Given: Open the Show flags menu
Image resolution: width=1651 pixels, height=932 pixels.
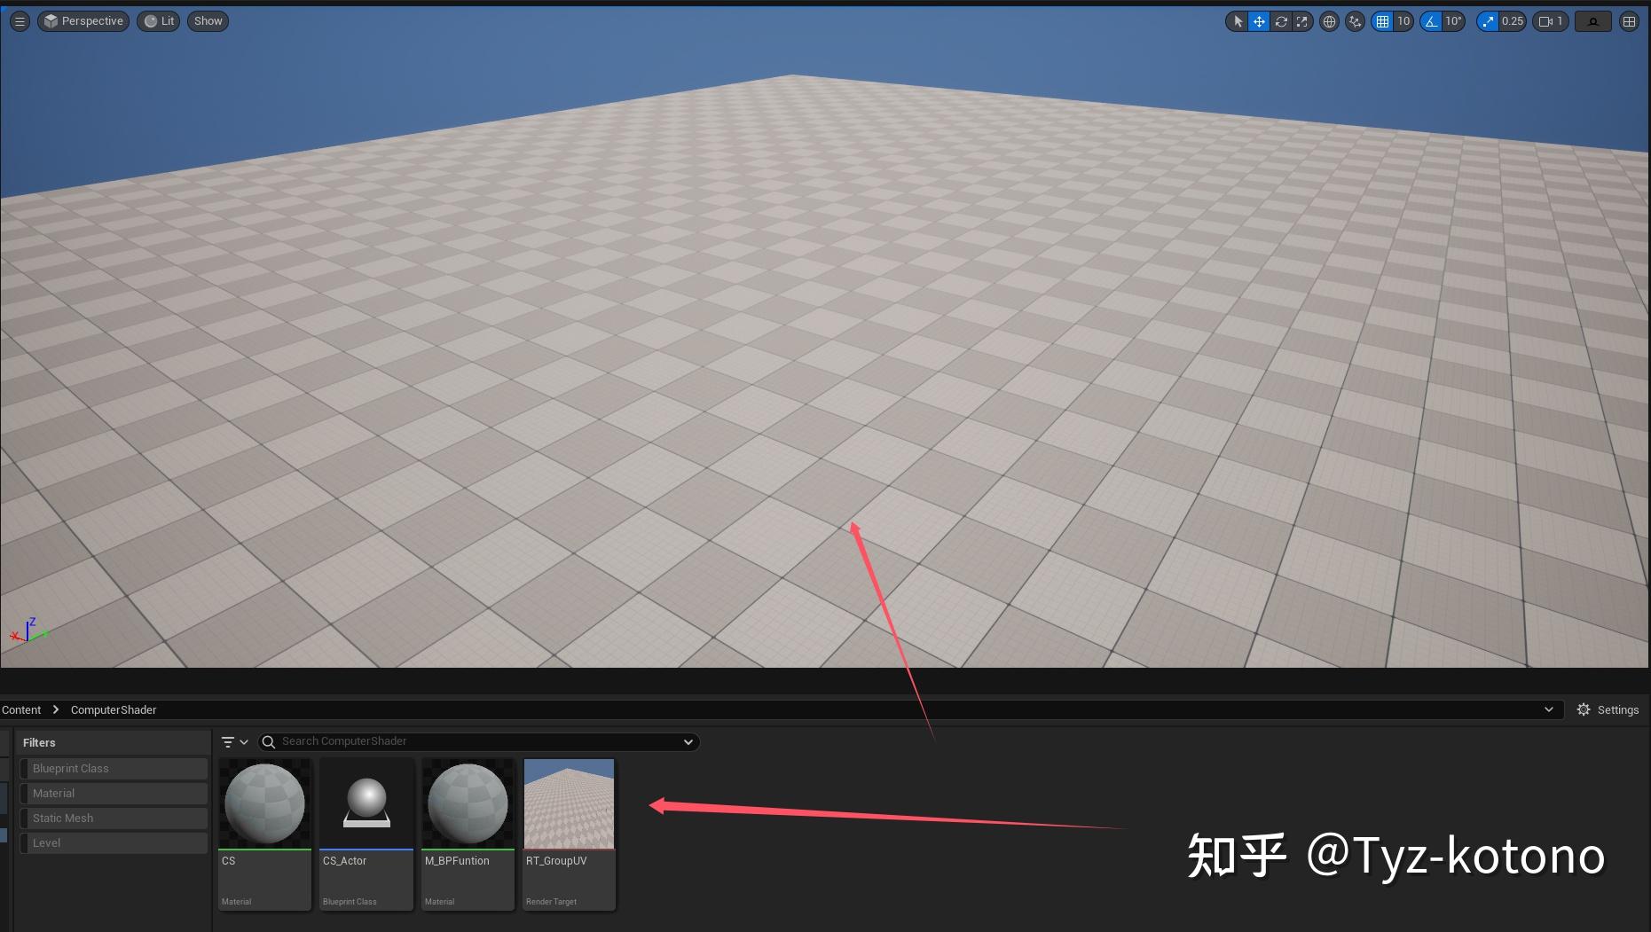Looking at the screenshot, I should pos(207,20).
